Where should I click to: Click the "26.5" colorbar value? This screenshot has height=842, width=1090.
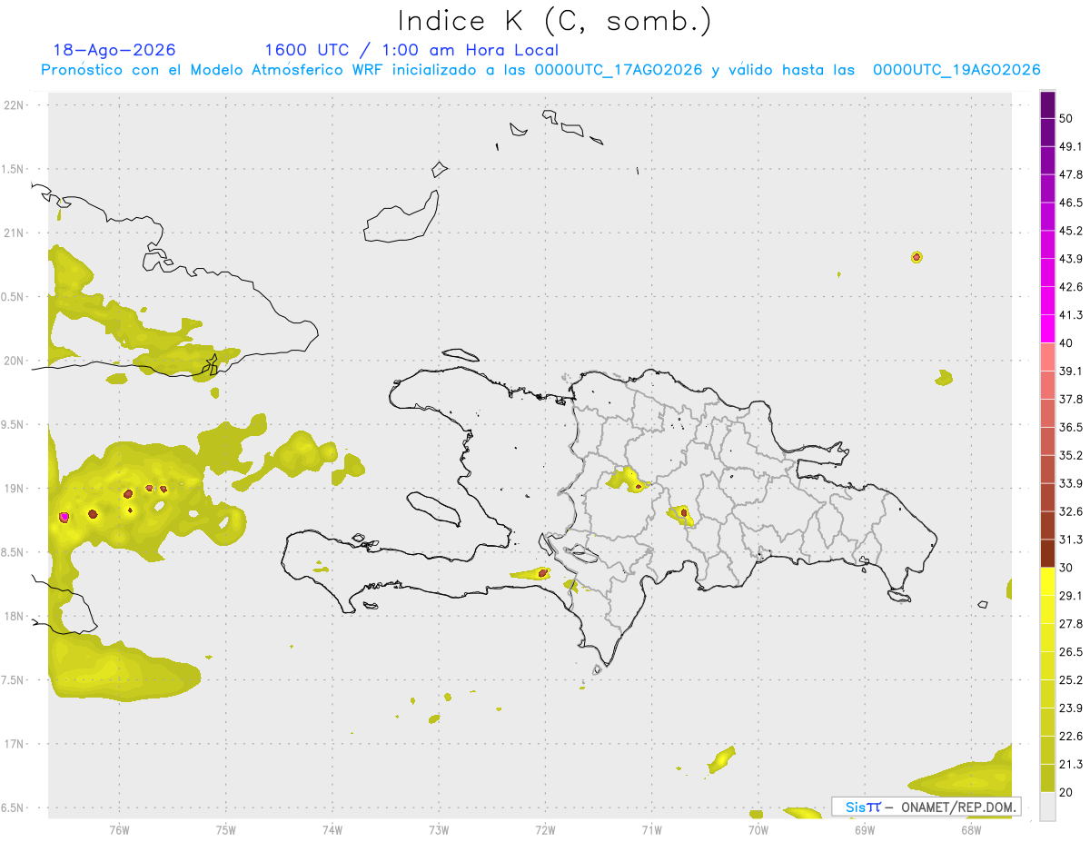click(x=1071, y=652)
